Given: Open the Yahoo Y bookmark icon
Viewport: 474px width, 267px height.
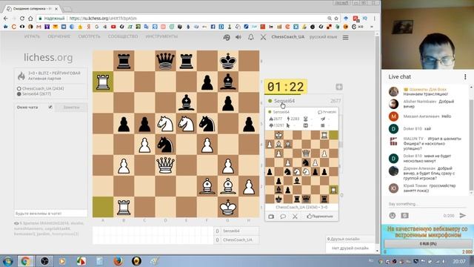Looking at the screenshot, I should point(47,27).
